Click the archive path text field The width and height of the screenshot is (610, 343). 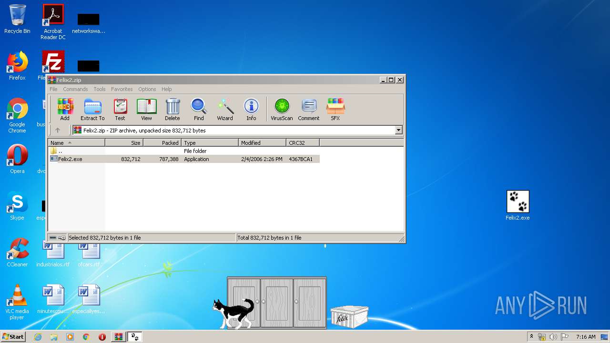[x=234, y=130]
